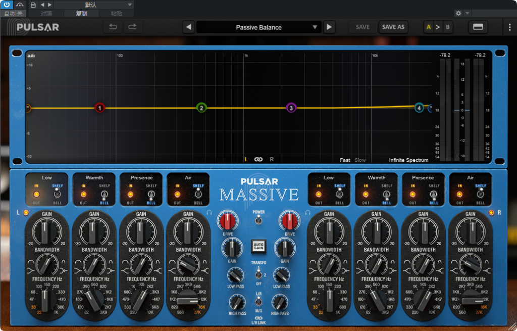Expand the arrow next to gear icon
This screenshot has height=331, width=517.
467,13
